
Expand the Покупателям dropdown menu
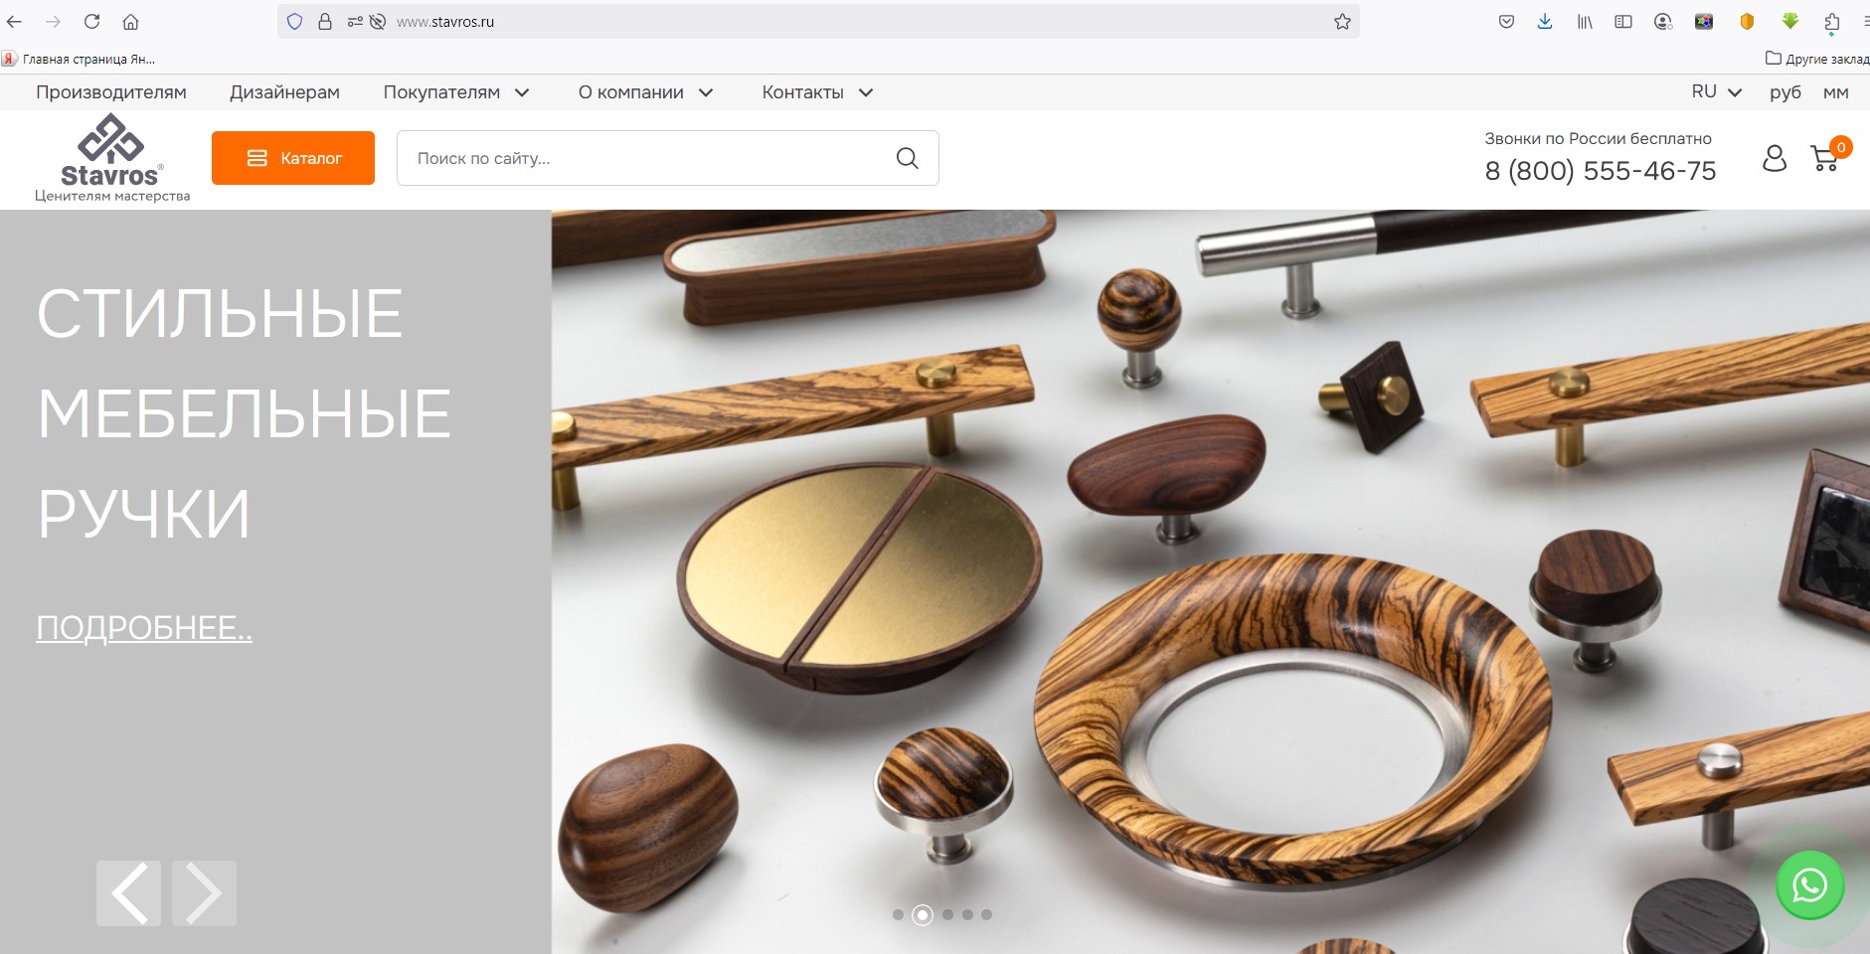[456, 92]
